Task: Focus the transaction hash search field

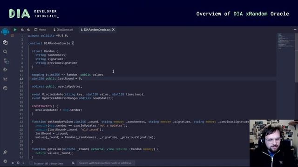Action: click(106, 163)
